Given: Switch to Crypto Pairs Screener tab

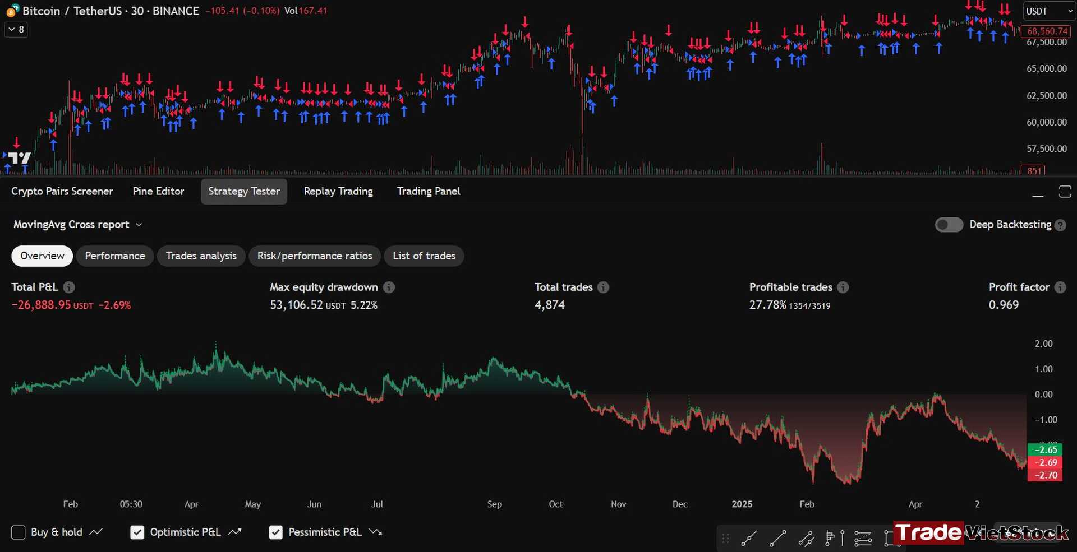Looking at the screenshot, I should 62,191.
